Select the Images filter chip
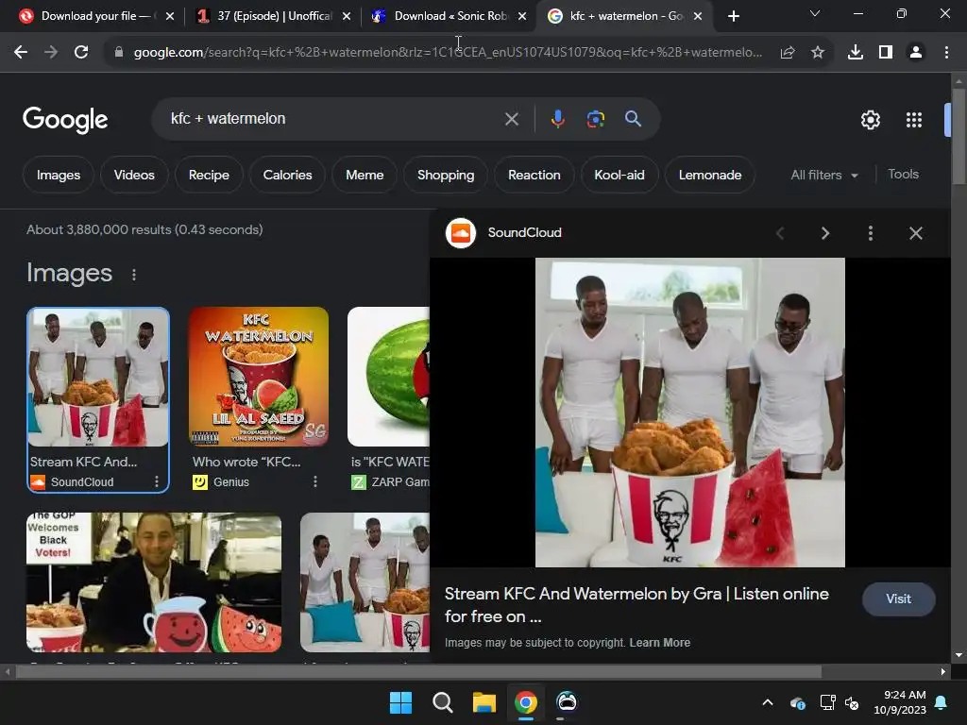The width and height of the screenshot is (967, 725). (x=59, y=175)
